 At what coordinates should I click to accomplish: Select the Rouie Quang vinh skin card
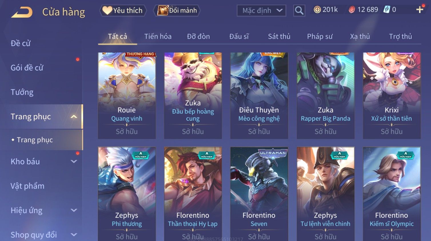(127, 96)
